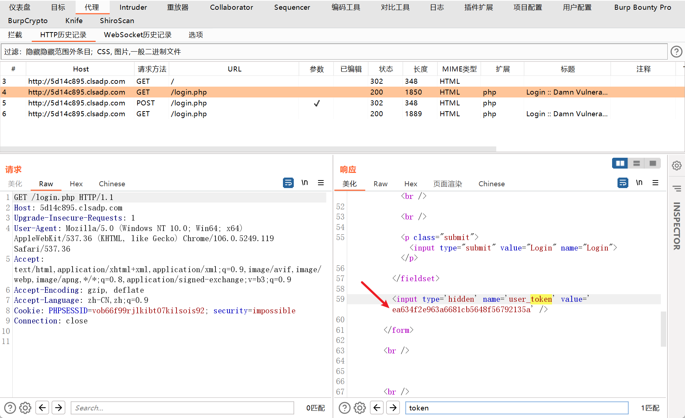Screen dimensions: 685x418
Task: Open the Sequencer tab
Action: coord(292,7)
